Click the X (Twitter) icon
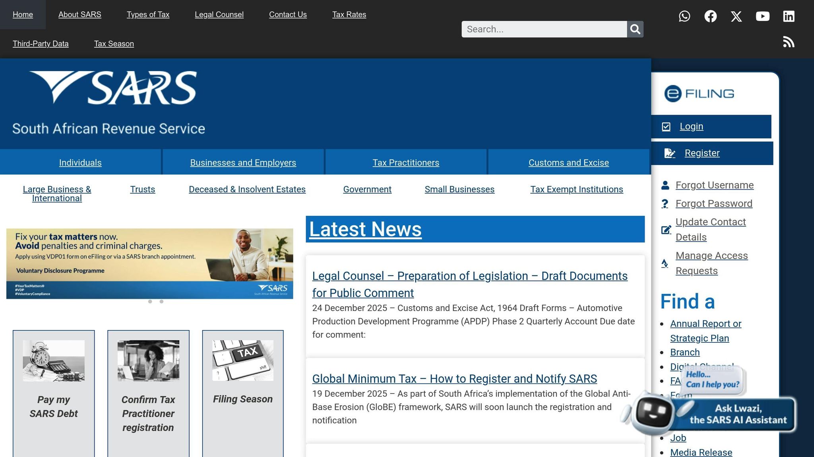 736,16
